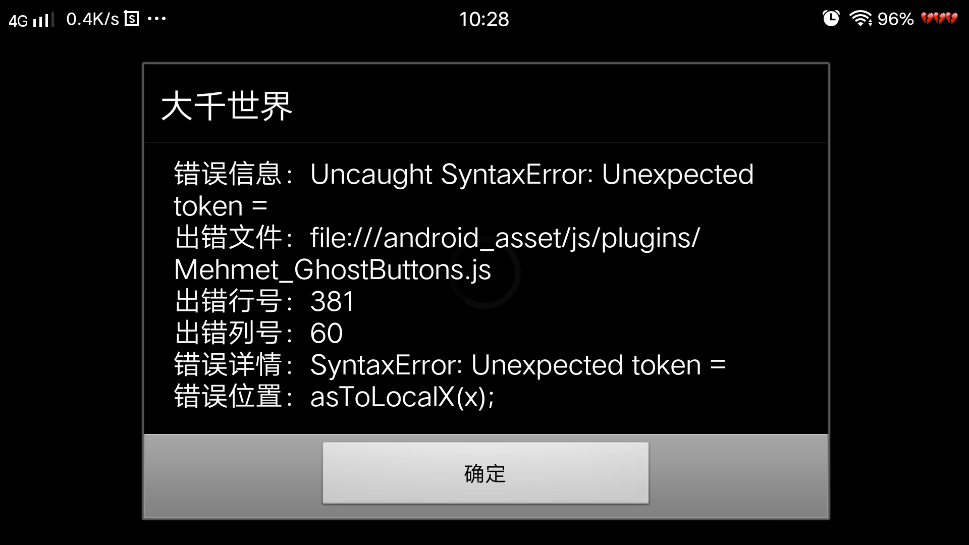This screenshot has width=969, height=545.
Task: Tap the 错误详情 error details line
Action: coord(450,365)
